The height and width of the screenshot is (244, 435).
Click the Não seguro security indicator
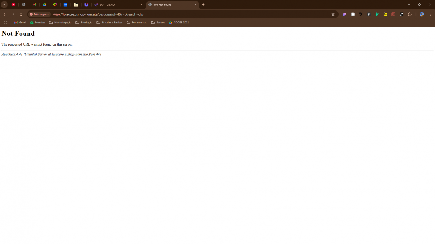click(x=39, y=14)
